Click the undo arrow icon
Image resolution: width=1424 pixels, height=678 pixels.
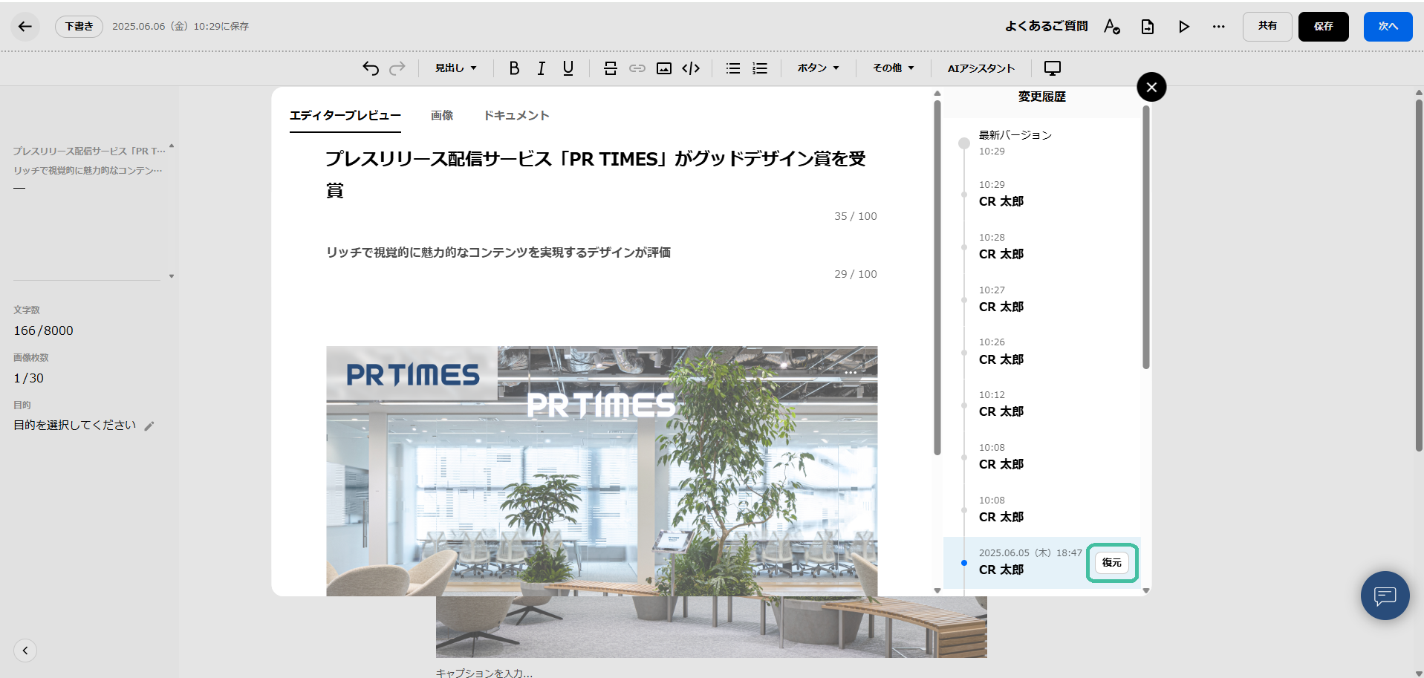coord(371,68)
